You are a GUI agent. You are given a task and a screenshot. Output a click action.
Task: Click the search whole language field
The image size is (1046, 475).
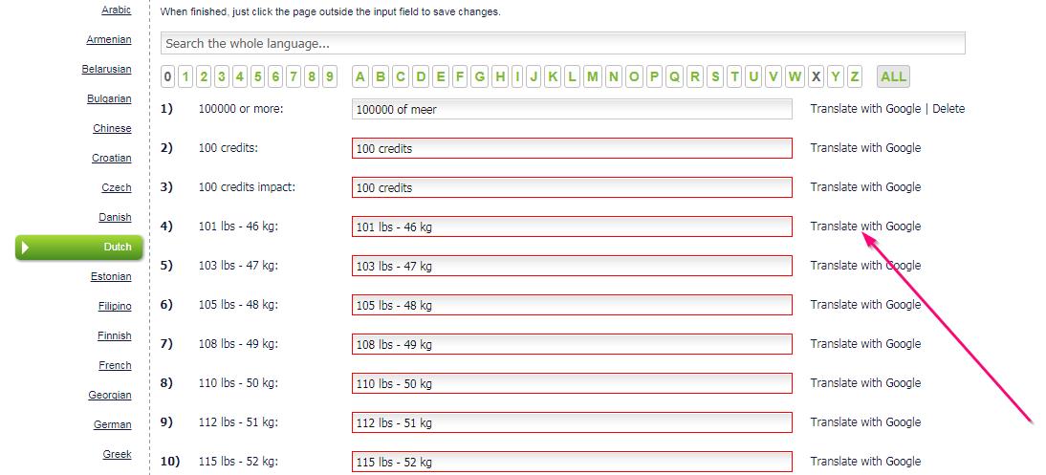click(562, 43)
